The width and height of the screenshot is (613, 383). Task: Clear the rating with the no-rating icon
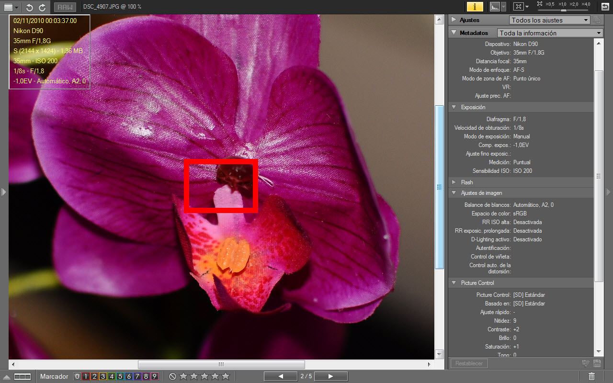tap(173, 376)
